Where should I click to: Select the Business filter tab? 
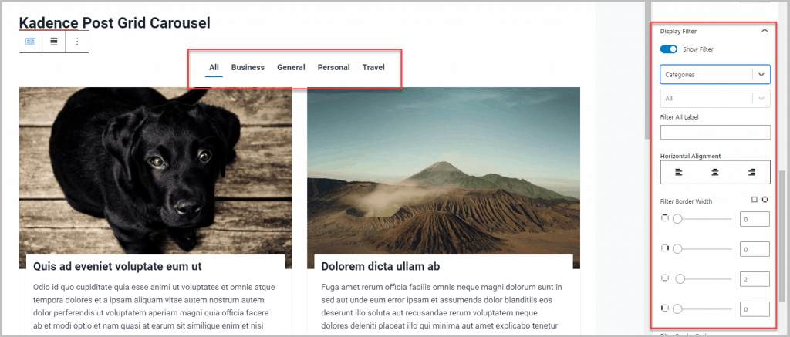pos(248,68)
